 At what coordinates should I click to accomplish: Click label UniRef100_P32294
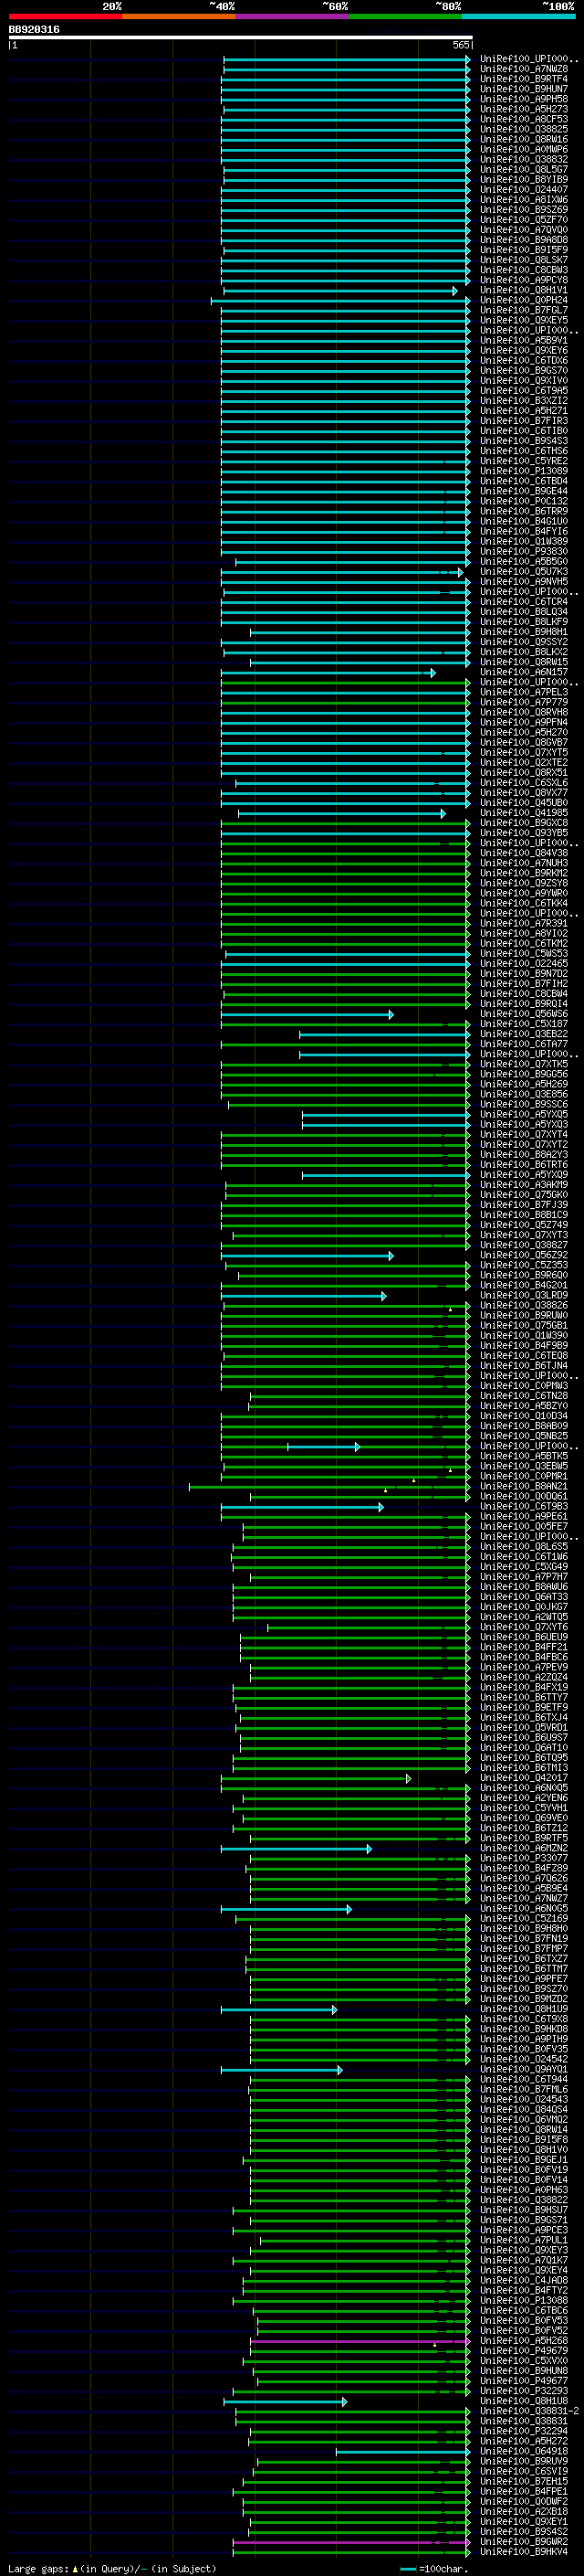click(x=524, y=2430)
